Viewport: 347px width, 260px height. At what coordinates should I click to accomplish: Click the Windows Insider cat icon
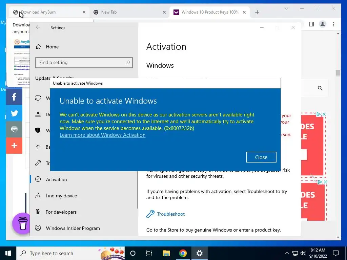pos(38,228)
